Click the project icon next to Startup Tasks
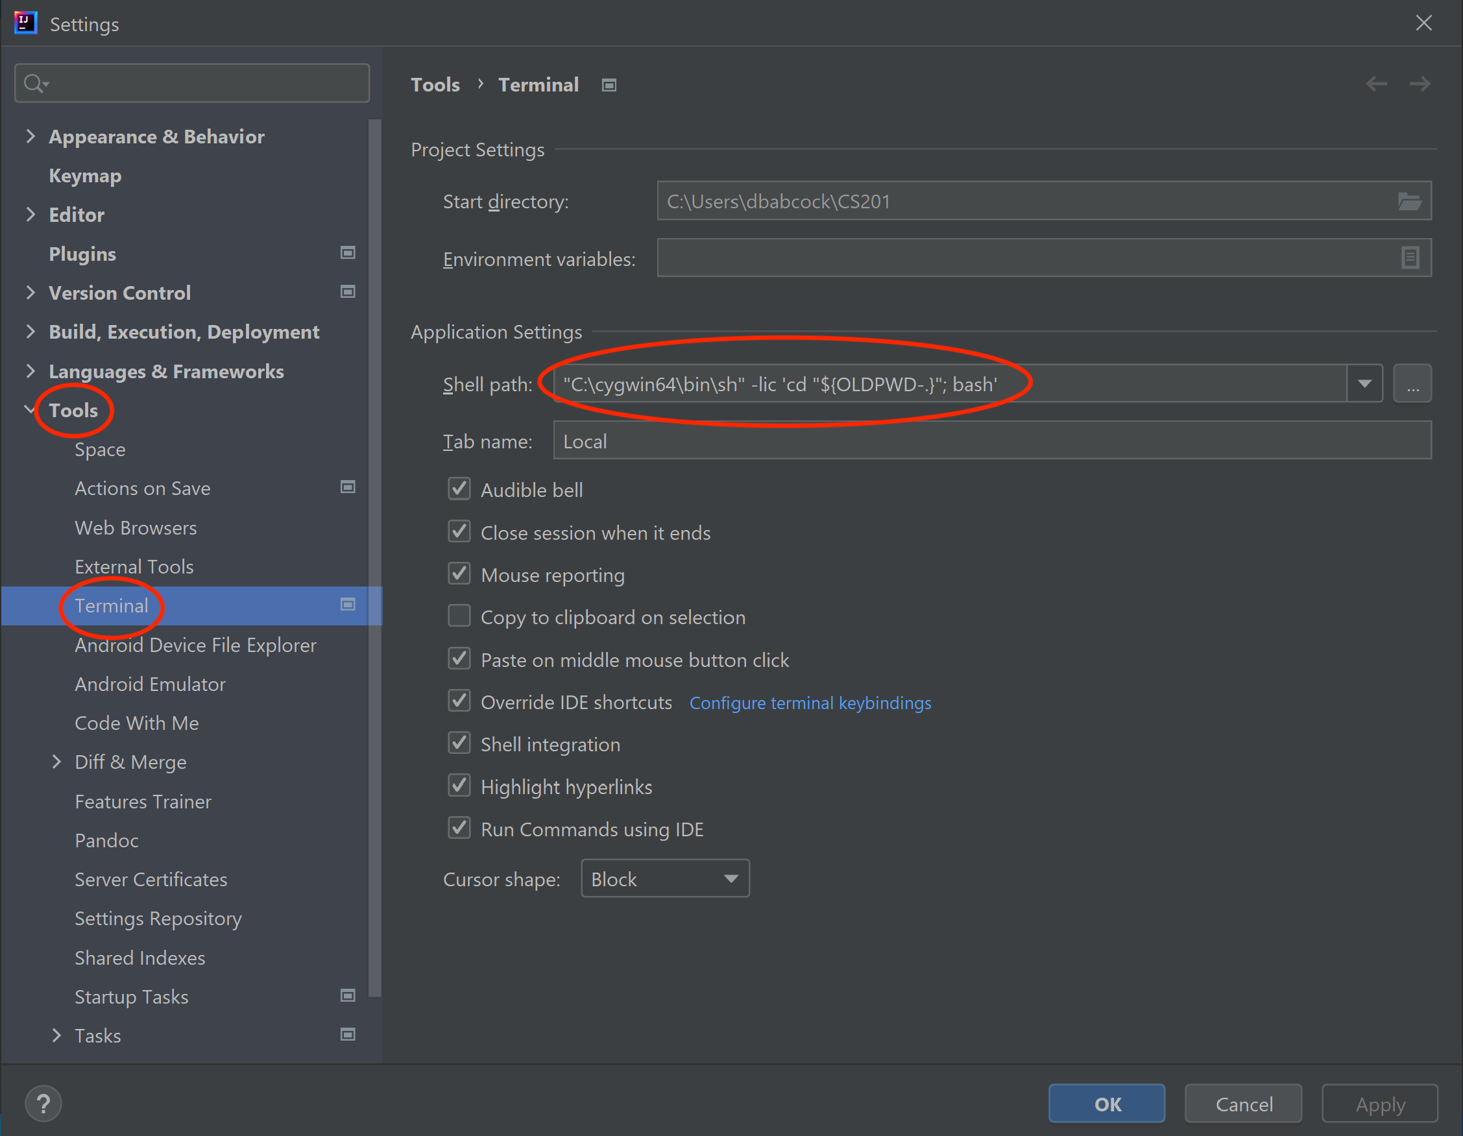Viewport: 1463px width, 1136px height. pyautogui.click(x=348, y=995)
